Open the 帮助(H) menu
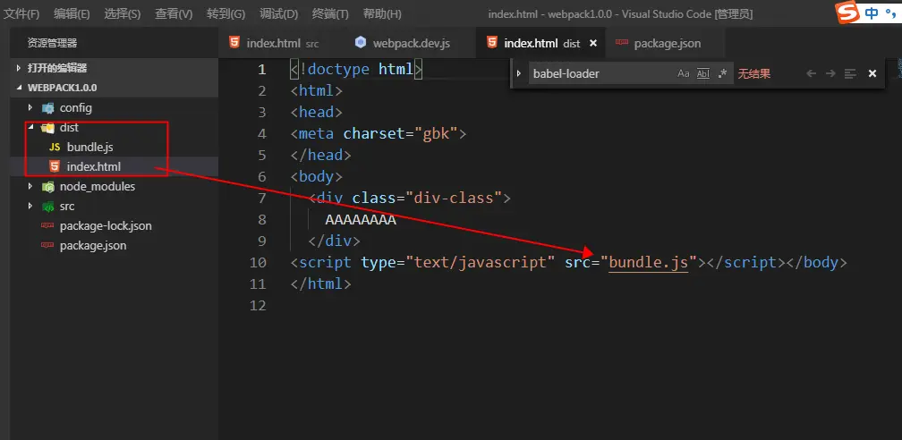This screenshot has height=440, width=902. (383, 13)
